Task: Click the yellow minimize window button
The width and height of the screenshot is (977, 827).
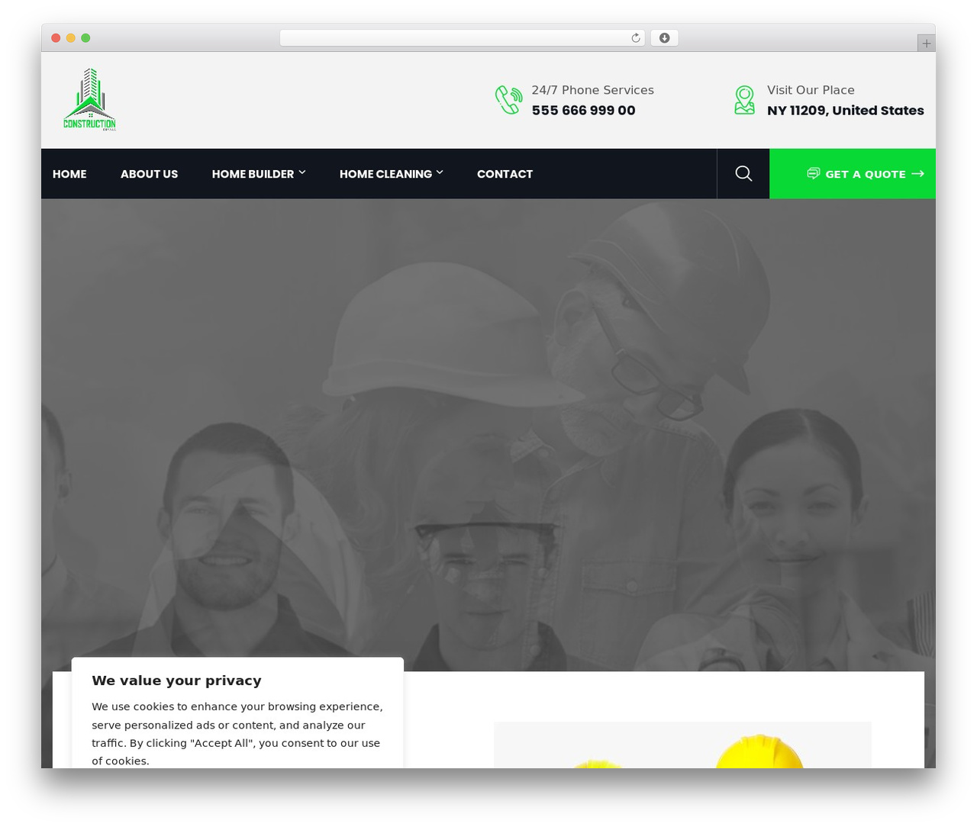Action: (70, 38)
